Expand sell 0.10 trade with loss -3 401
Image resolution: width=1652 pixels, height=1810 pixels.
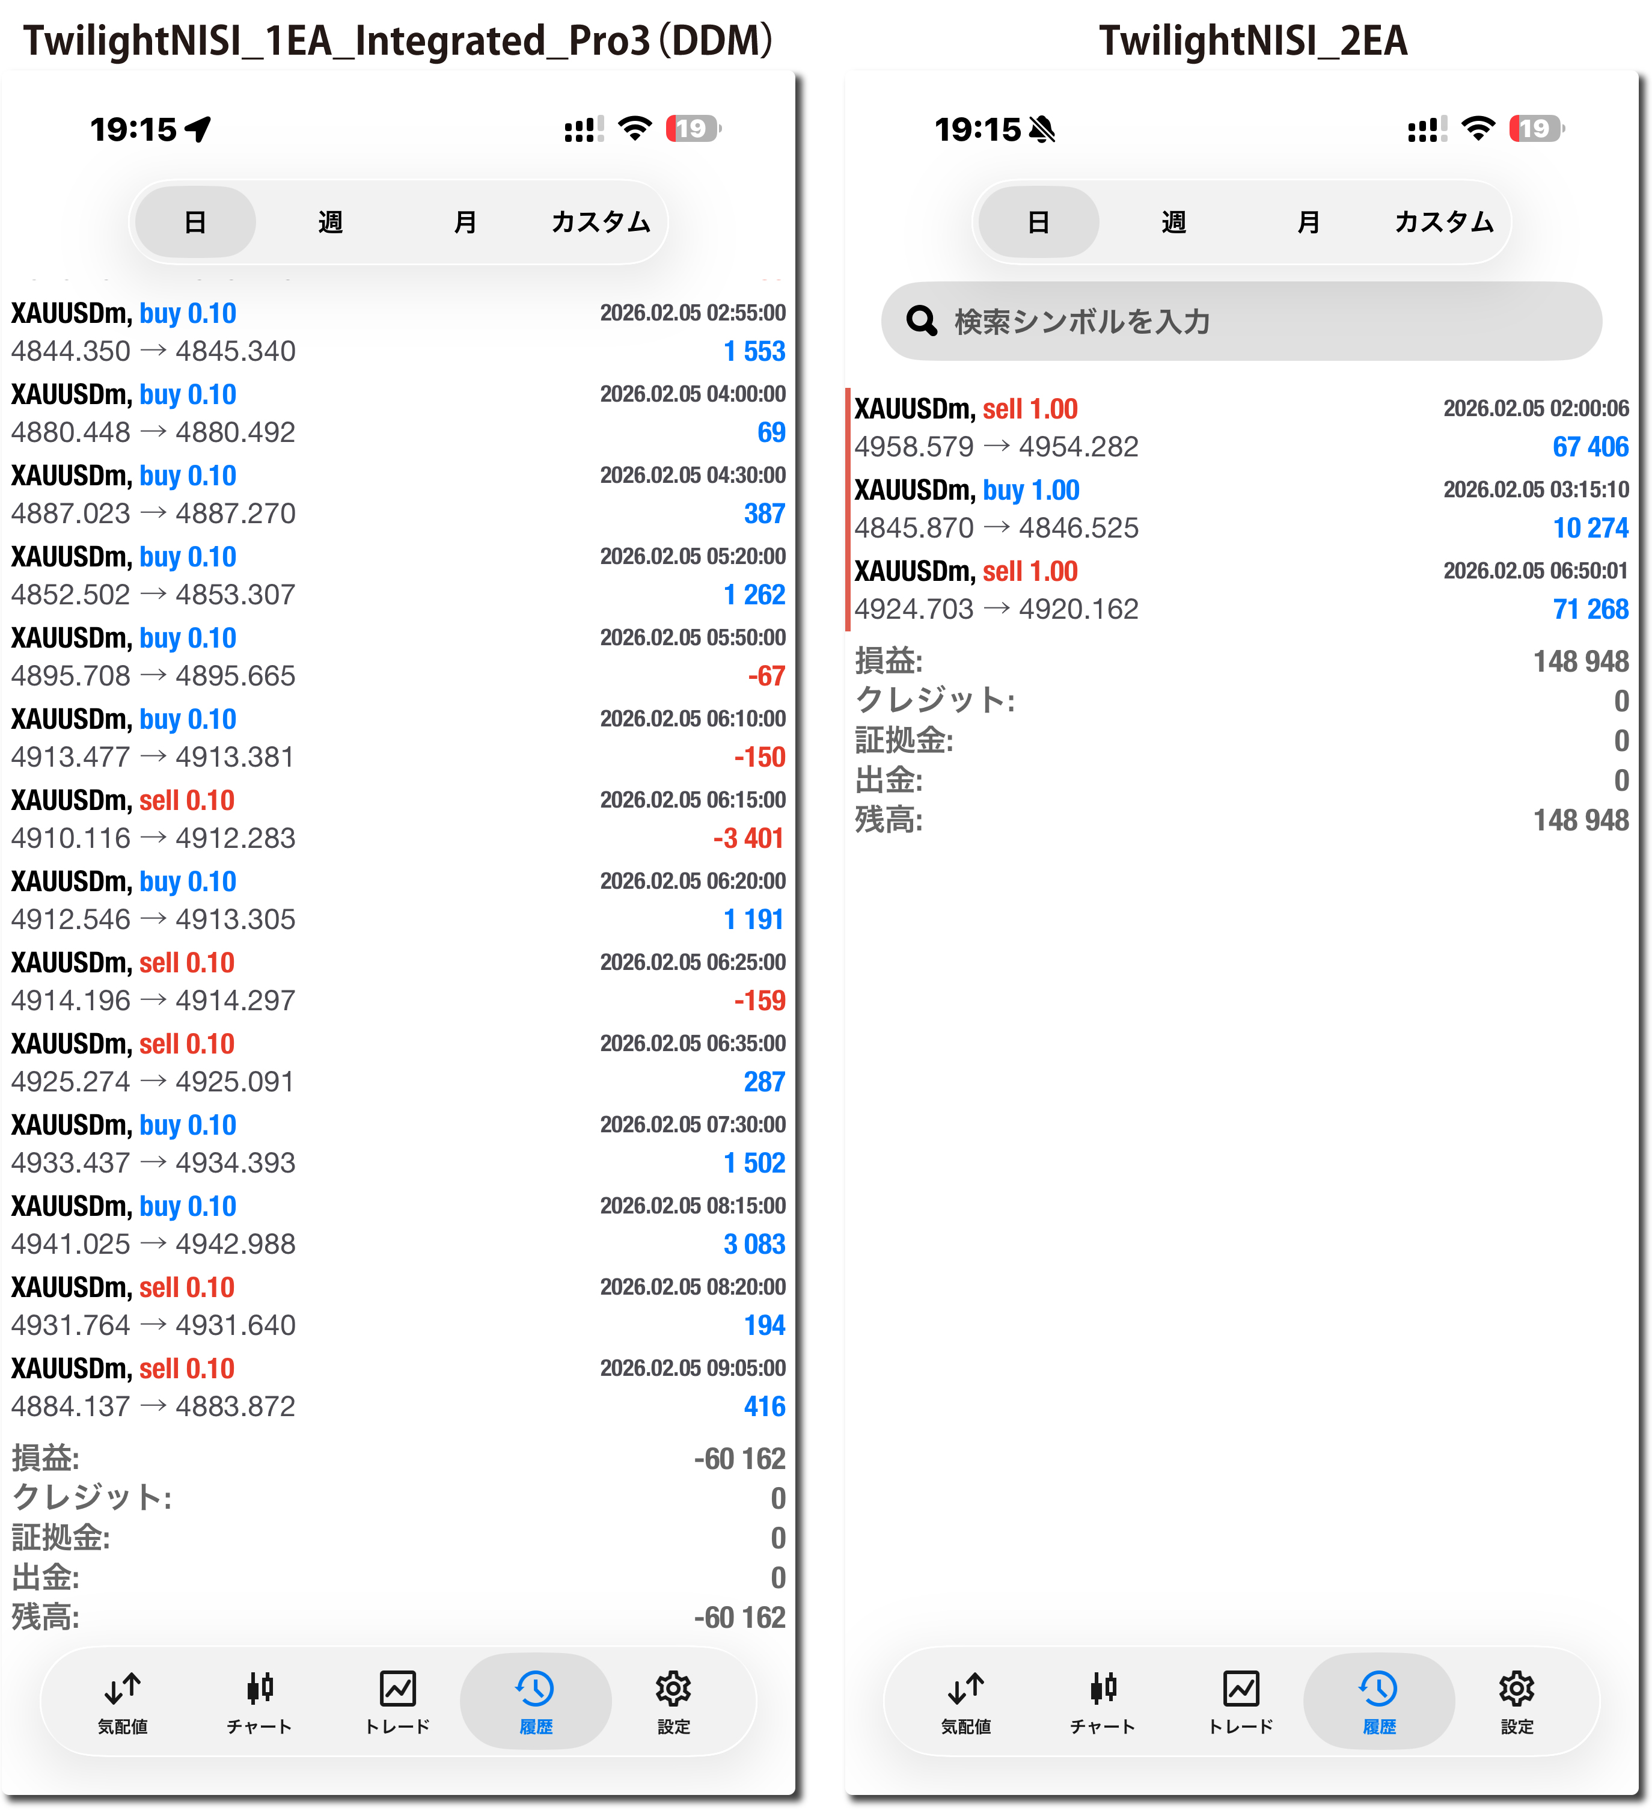coord(397,819)
